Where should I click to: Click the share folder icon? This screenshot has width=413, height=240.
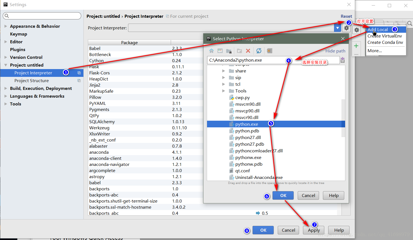(231, 71)
